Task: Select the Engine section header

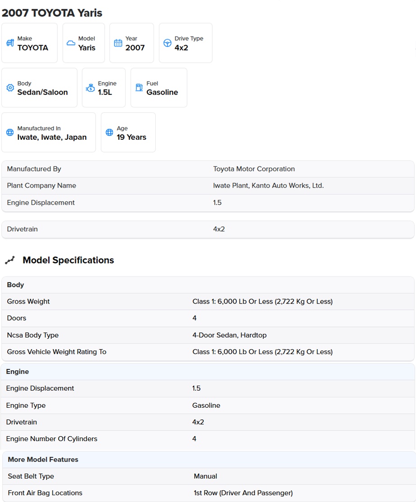Action: pos(208,372)
